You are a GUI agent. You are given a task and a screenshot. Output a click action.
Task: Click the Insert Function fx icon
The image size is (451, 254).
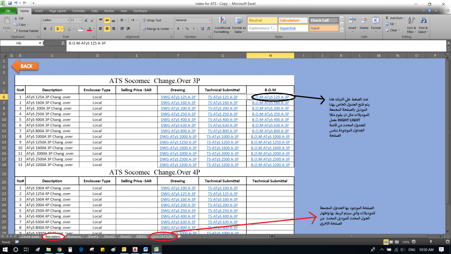coord(63,43)
